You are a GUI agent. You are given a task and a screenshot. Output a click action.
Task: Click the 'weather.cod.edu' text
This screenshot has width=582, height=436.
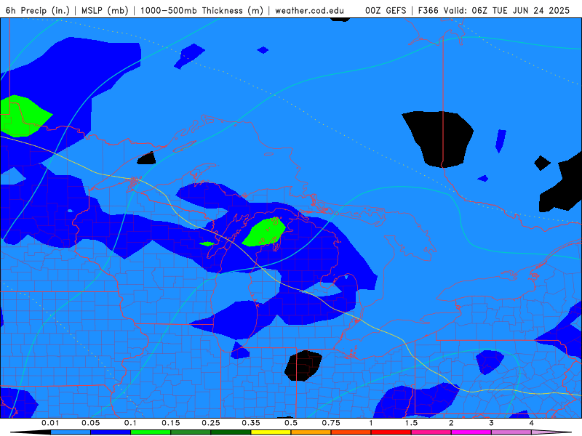coord(309,10)
